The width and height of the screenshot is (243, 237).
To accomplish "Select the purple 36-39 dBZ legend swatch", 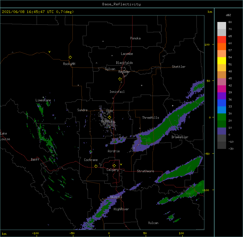I will pyautogui.click(x=222, y=96).
